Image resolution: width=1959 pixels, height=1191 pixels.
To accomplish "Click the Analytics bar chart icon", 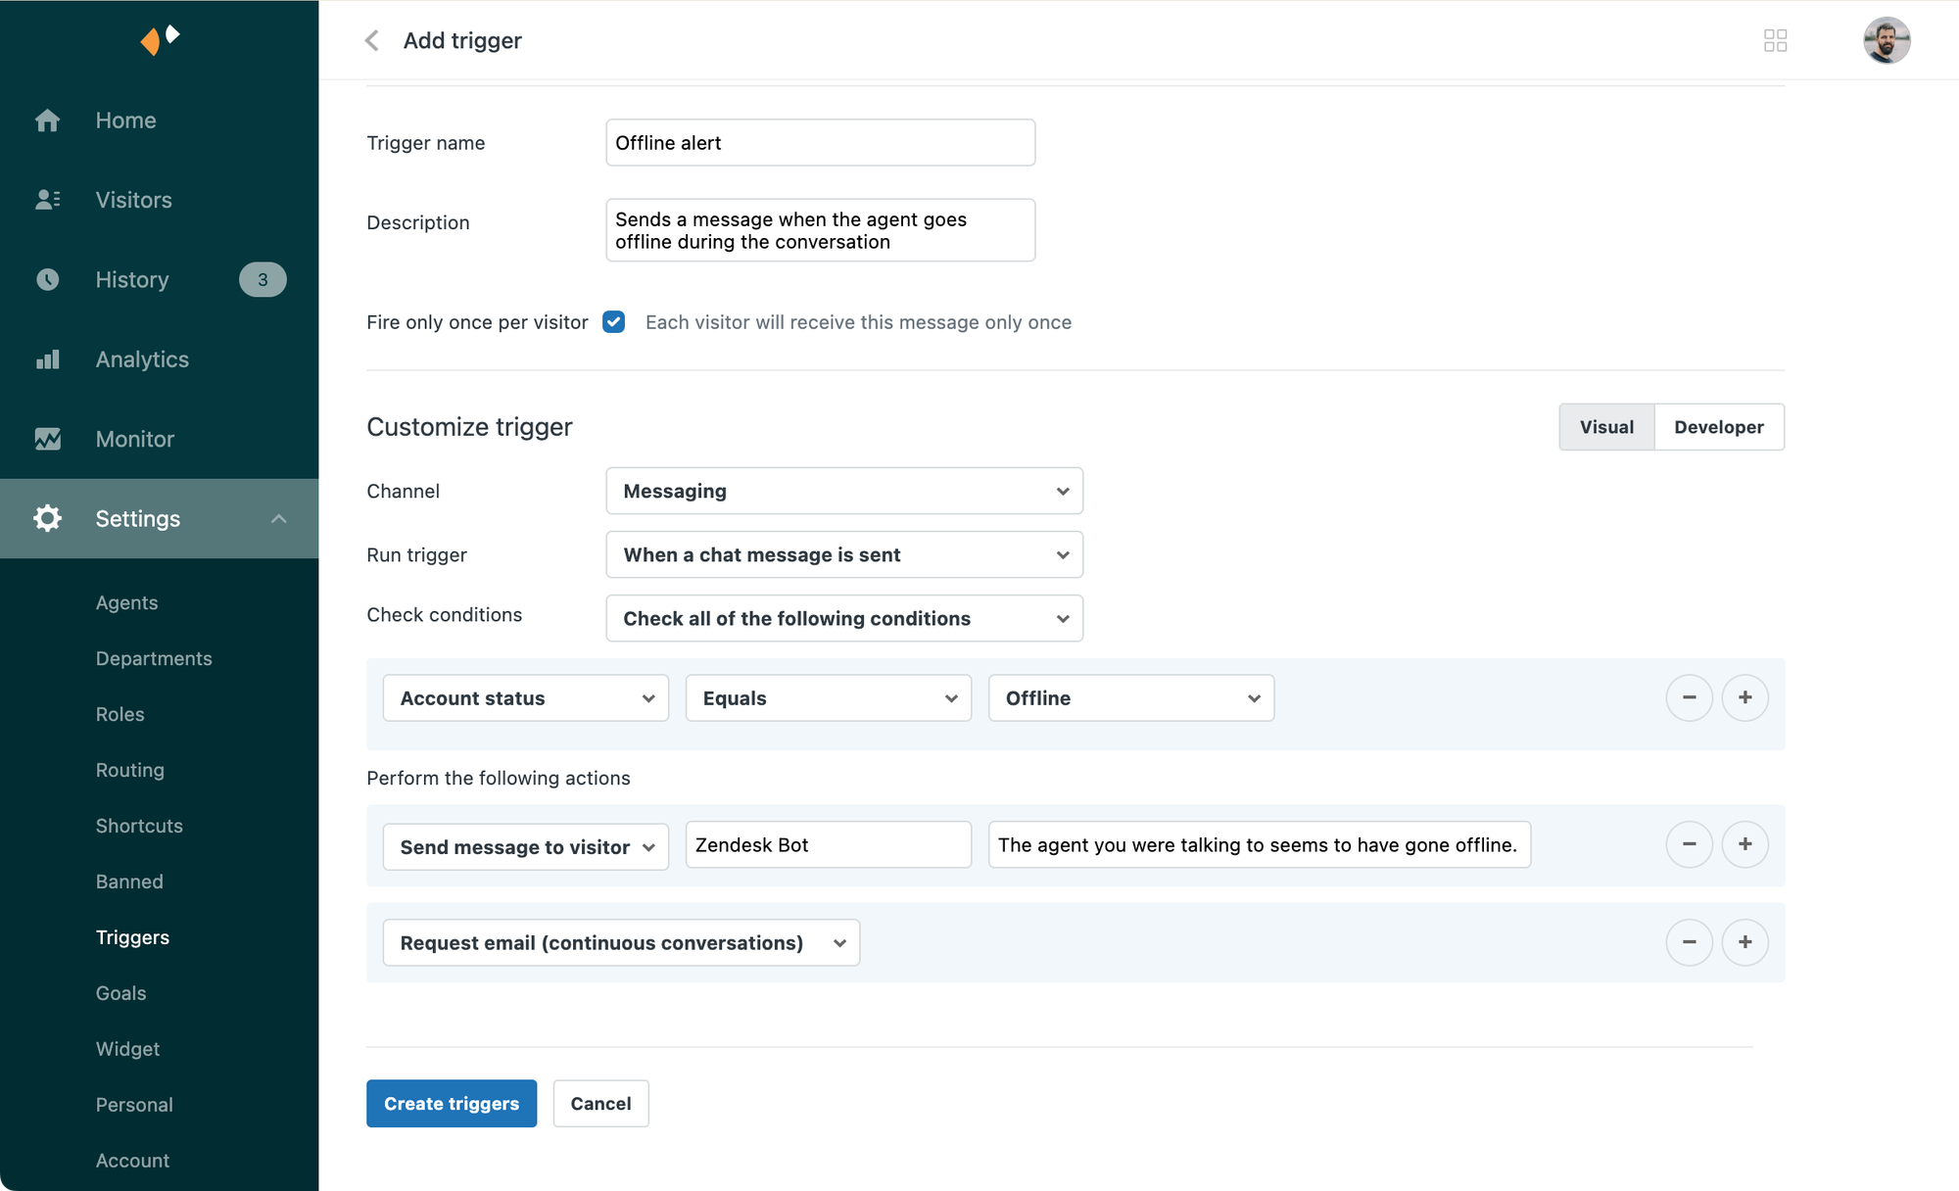I will pyautogui.click(x=47, y=359).
